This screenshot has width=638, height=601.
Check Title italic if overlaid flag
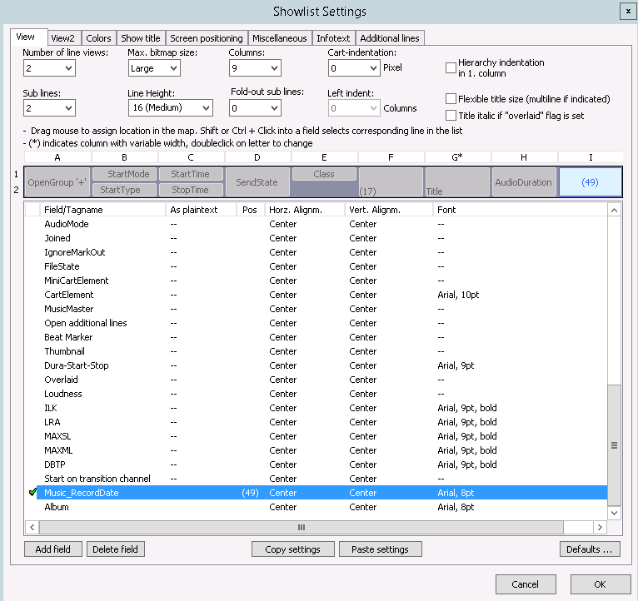pos(451,116)
